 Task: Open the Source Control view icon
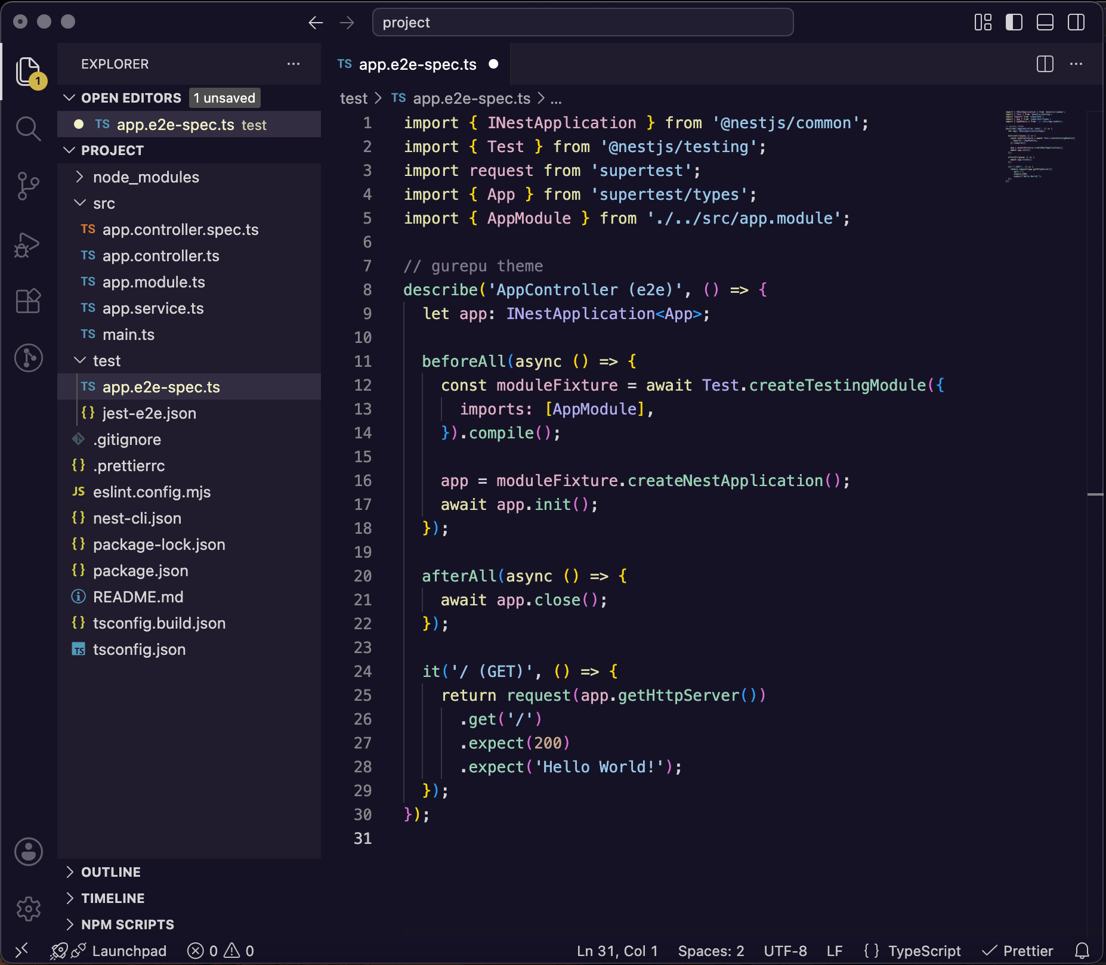(x=29, y=186)
